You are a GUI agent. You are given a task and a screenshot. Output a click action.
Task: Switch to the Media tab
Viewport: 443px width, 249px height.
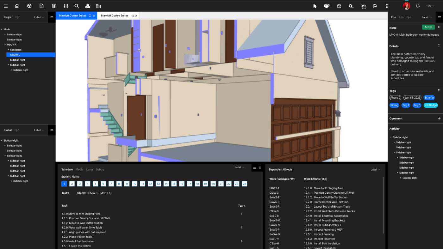[x=79, y=170]
